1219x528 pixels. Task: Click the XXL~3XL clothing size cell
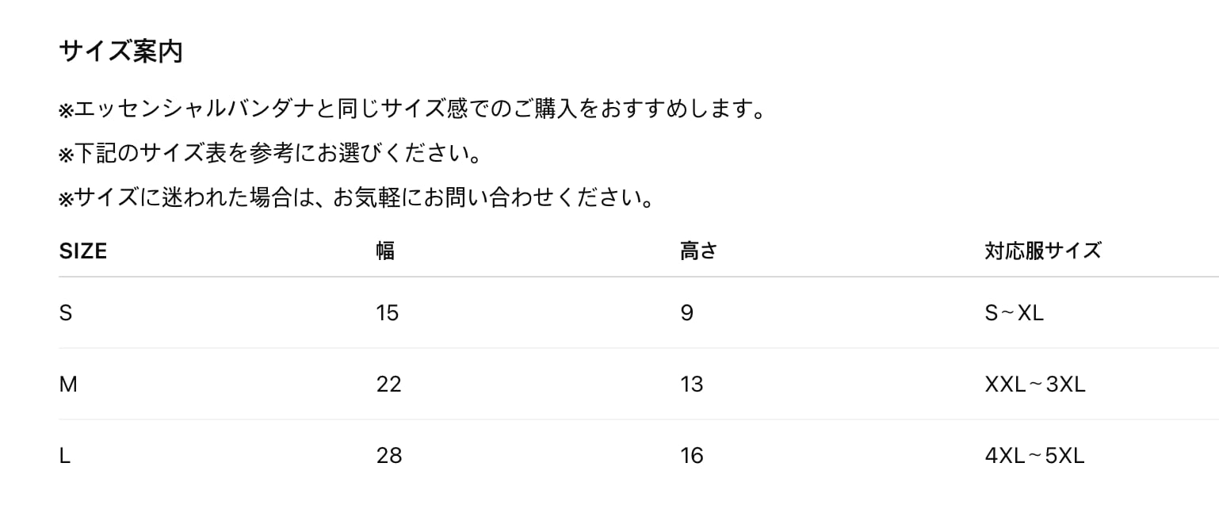point(1034,385)
